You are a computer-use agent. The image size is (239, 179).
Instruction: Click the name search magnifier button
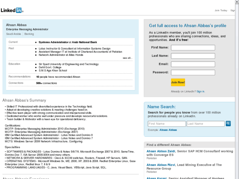pos(228,123)
